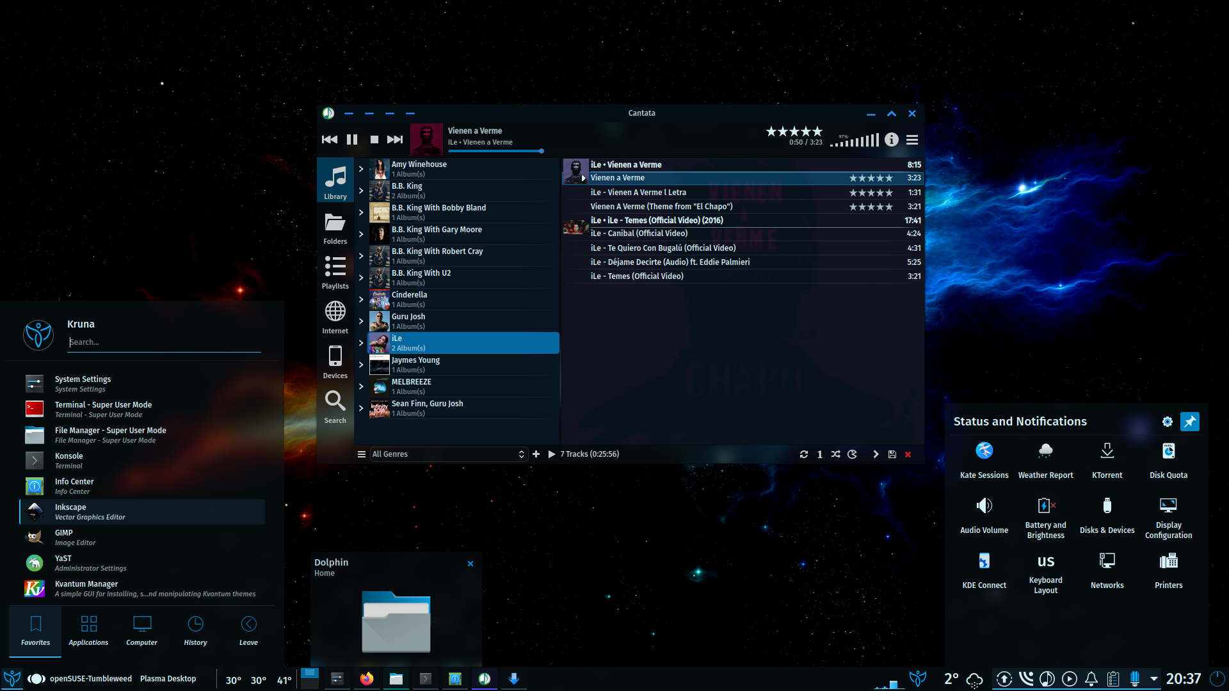Expand iLe artist entry
This screenshot has width=1229, height=691.
(x=361, y=343)
